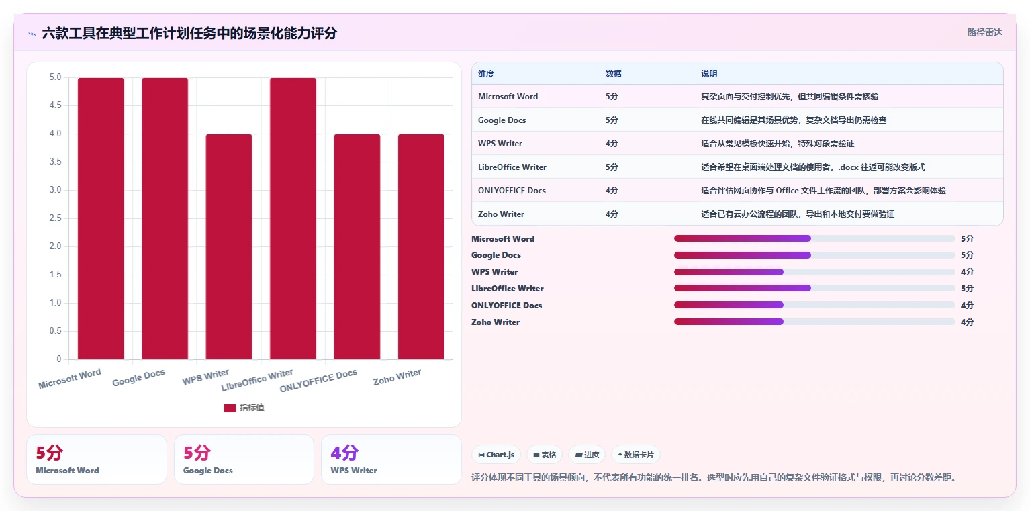This screenshot has height=511, width=1030.
Task: Click the WPS Writer x-axis label under chart
Action: pos(205,377)
